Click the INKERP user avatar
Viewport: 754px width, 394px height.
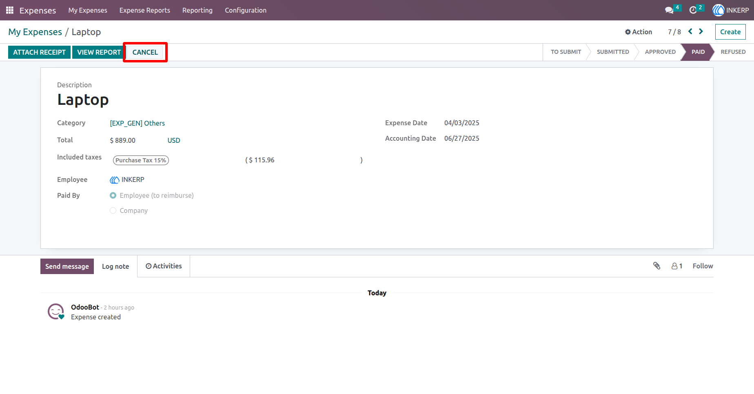718,10
